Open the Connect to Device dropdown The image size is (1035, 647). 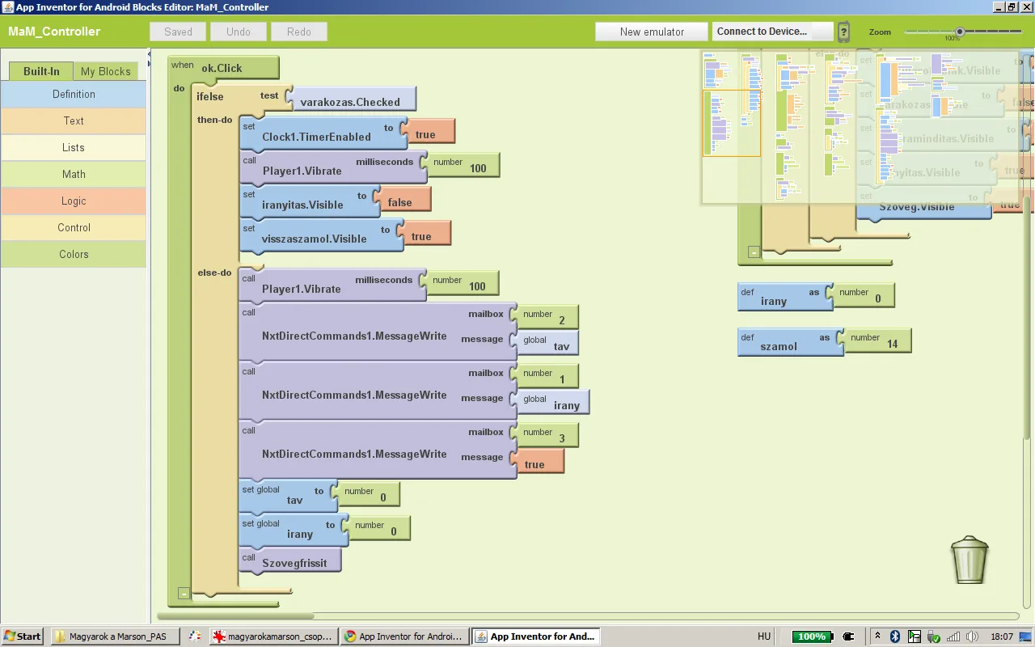coord(773,32)
